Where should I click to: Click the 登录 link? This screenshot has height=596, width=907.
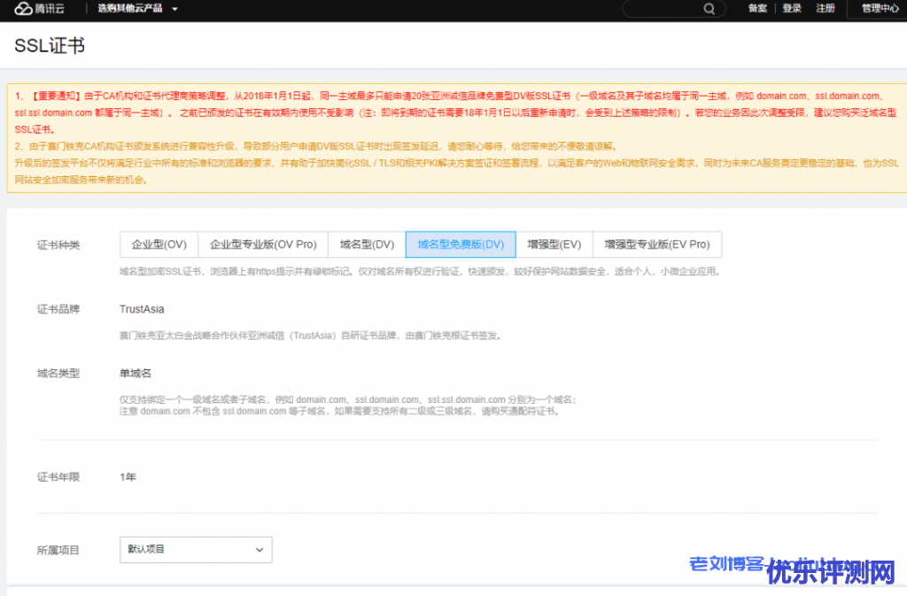point(791,8)
